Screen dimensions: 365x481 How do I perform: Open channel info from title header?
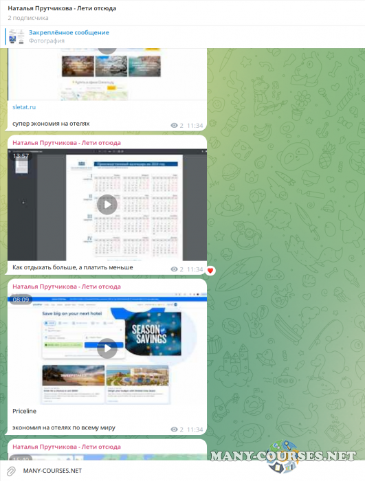(62, 8)
